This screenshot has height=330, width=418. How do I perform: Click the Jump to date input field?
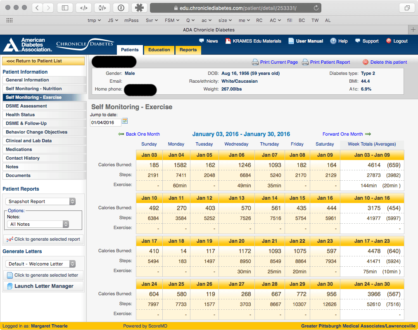tap(106, 122)
